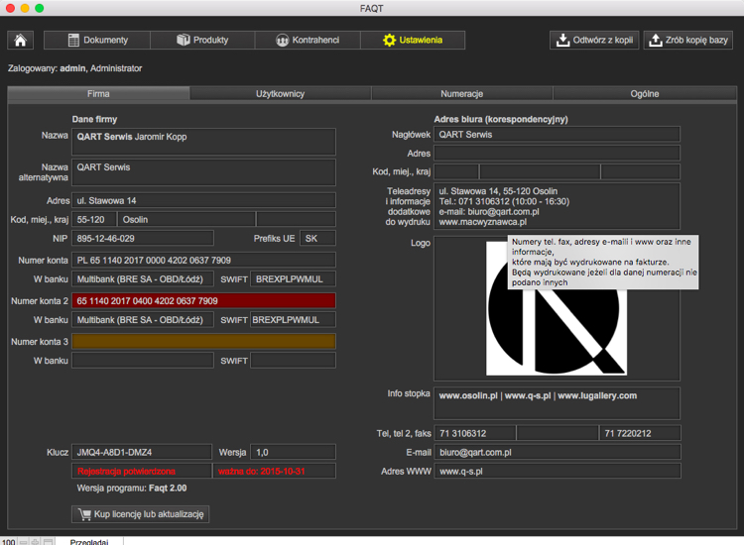Click the faks field 71 7220212
744x545 pixels.
tap(640, 433)
